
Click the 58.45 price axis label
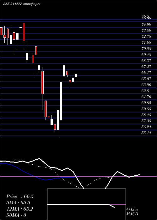(x=146, y=115)
